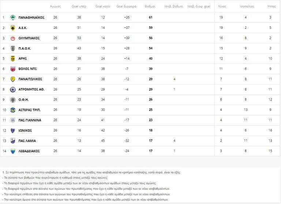Click the Aris yellow crest icon

13,58
